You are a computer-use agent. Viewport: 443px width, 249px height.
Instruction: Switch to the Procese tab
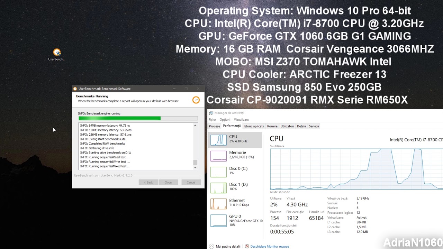(214, 126)
